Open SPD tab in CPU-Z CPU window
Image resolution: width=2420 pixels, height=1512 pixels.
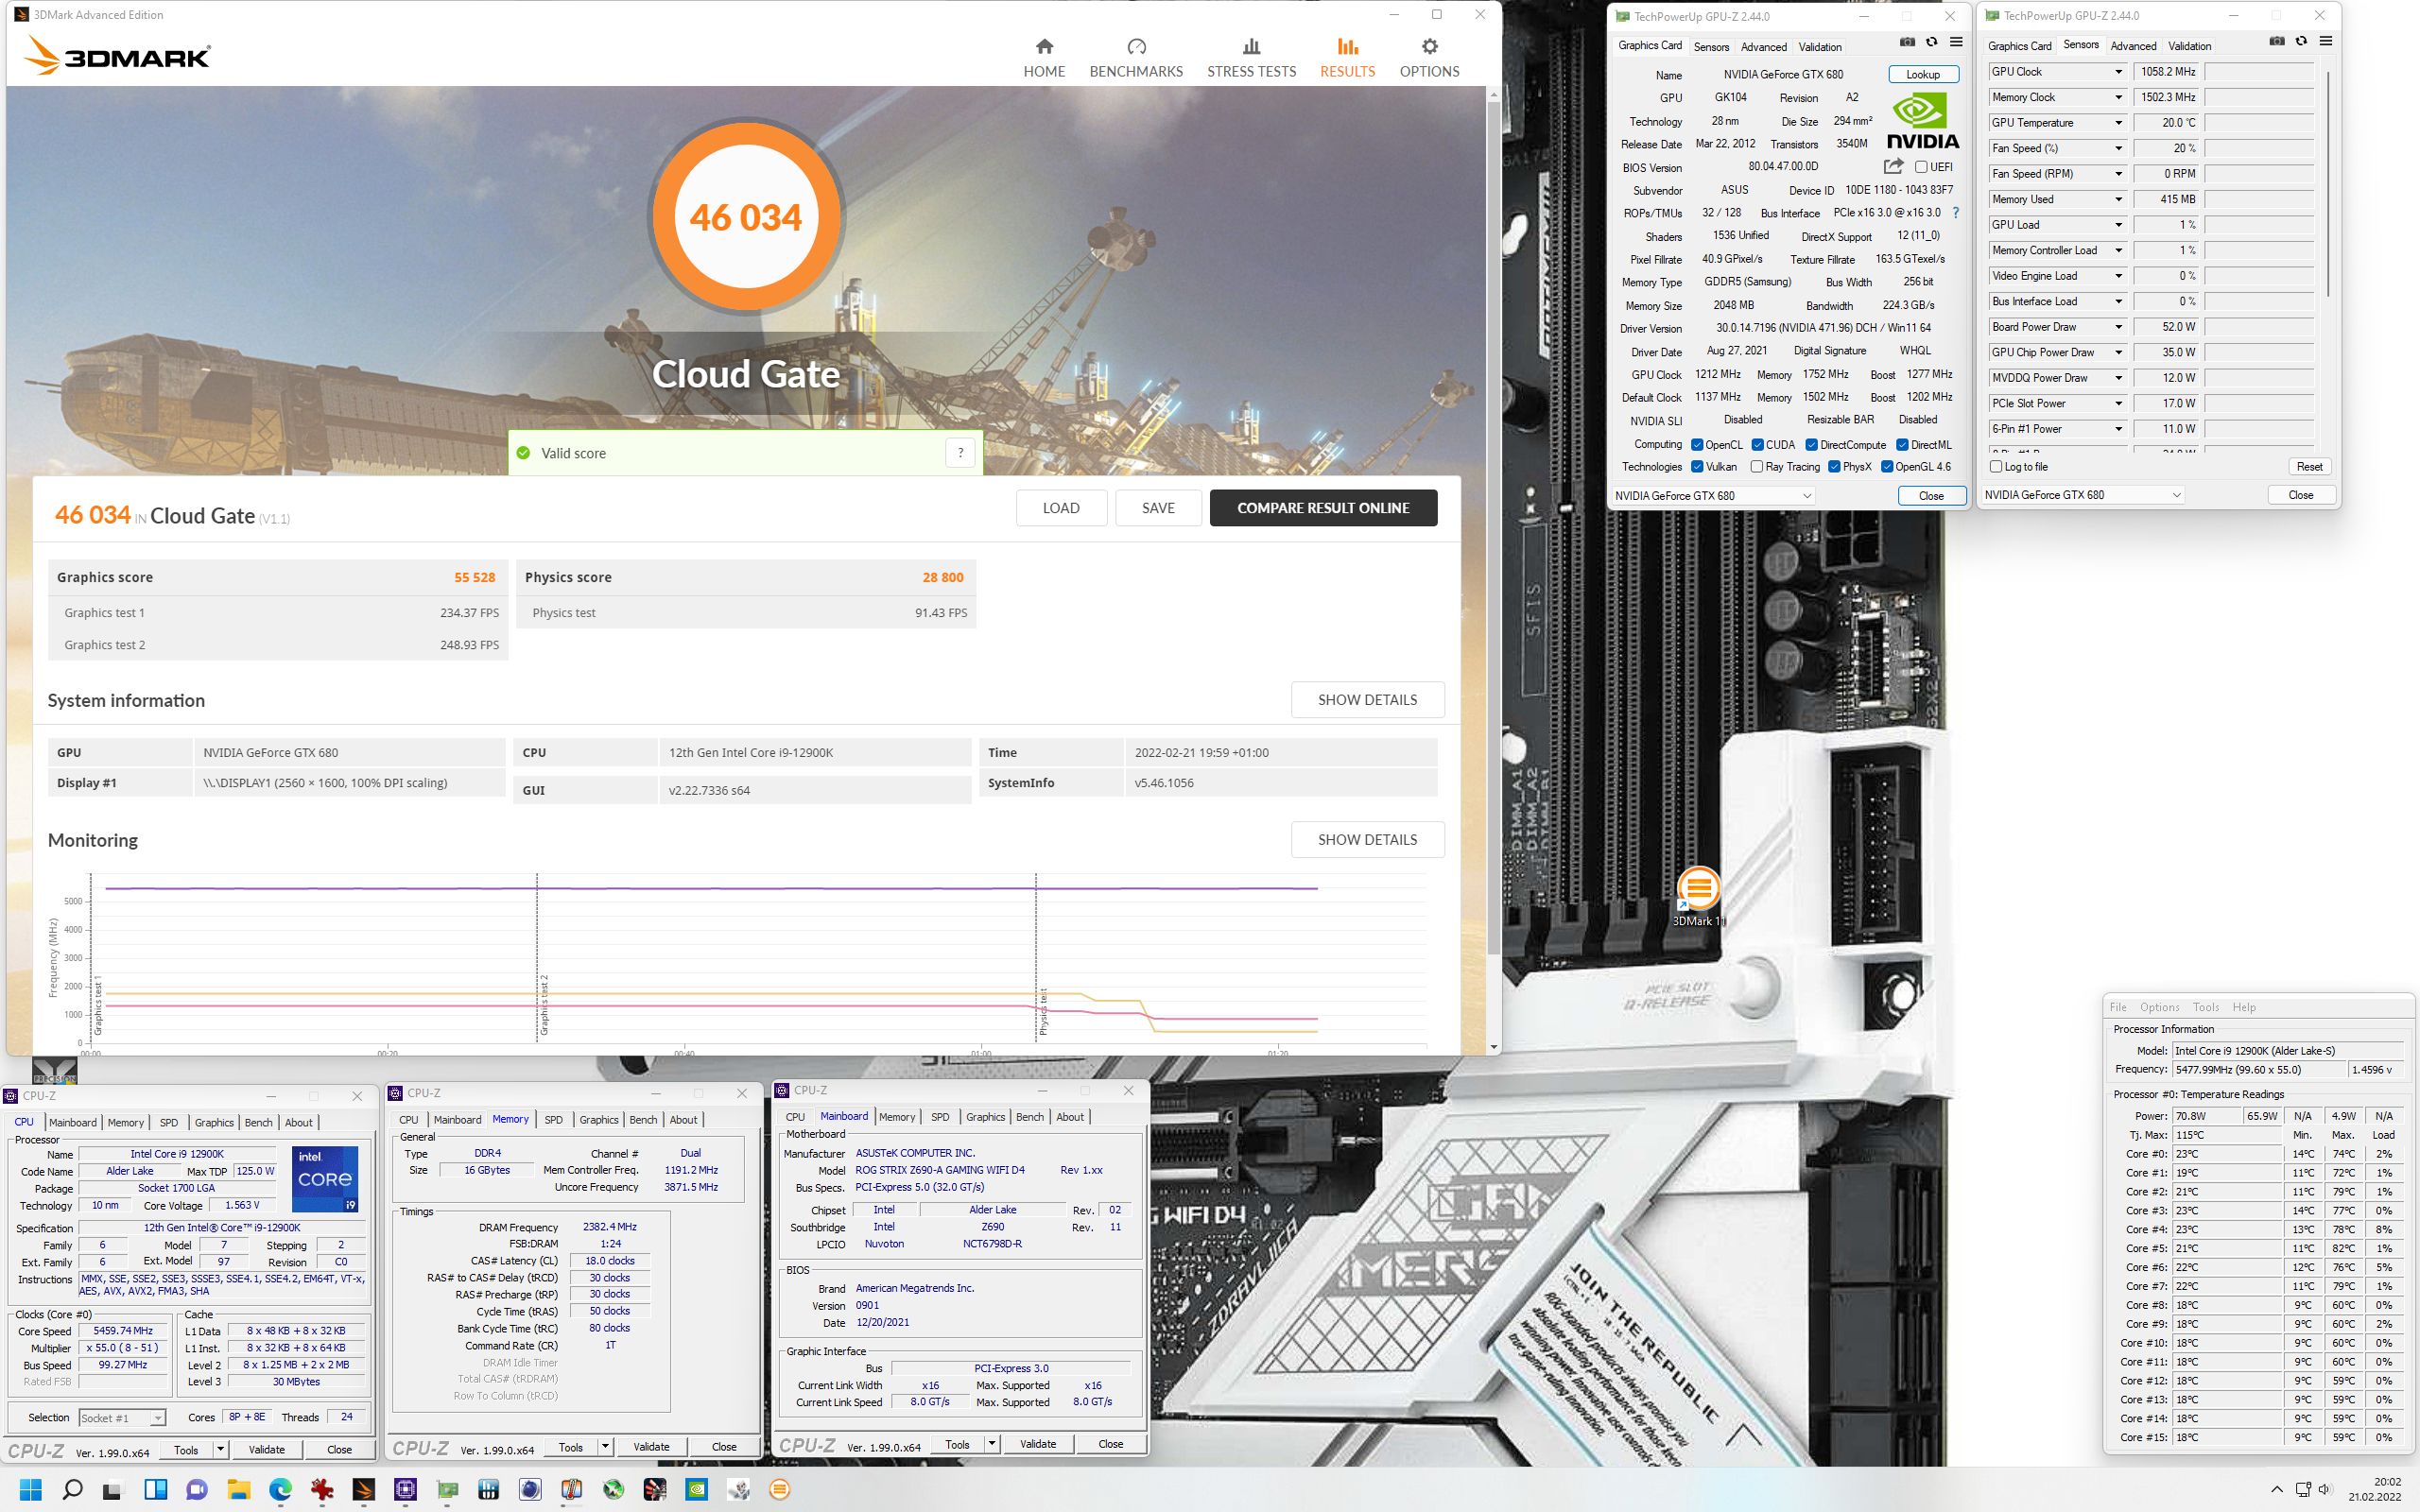(x=169, y=1123)
